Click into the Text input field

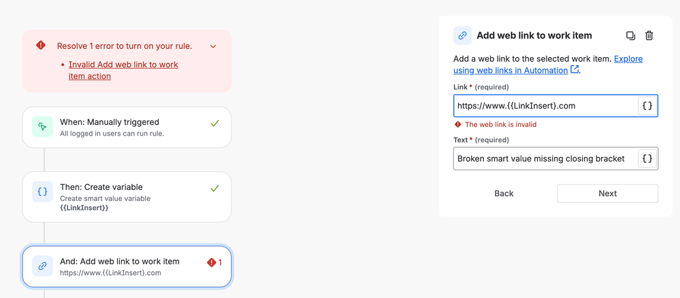[545, 159]
